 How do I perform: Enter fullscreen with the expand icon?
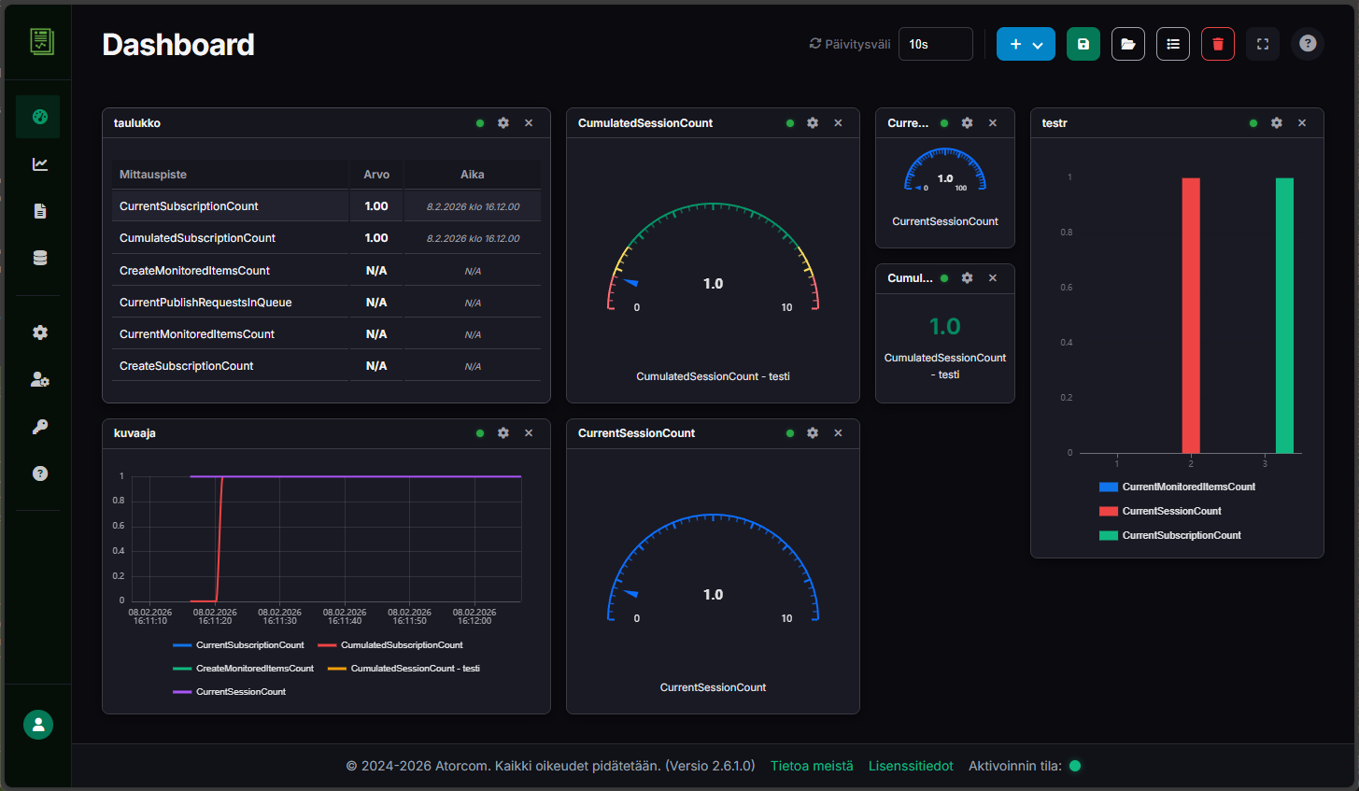tap(1262, 44)
